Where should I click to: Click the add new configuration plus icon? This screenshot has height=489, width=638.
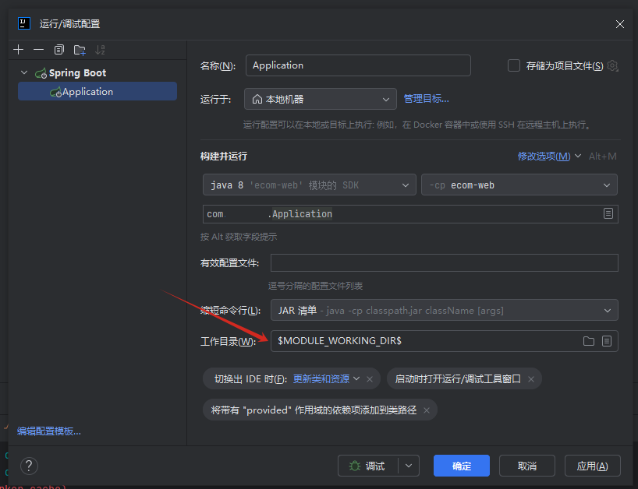19,50
